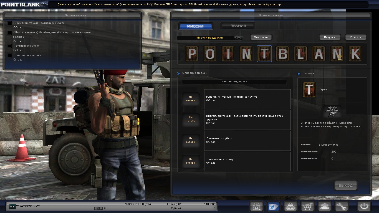Click 'Не готово' status for assault rifle mission
This screenshot has height=213, width=379.
191,119
